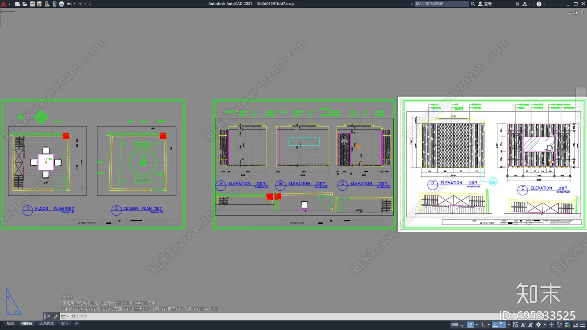Screen dimensions: 587x330
Task: Click the 登录 sign-in button
Action: 485,4
